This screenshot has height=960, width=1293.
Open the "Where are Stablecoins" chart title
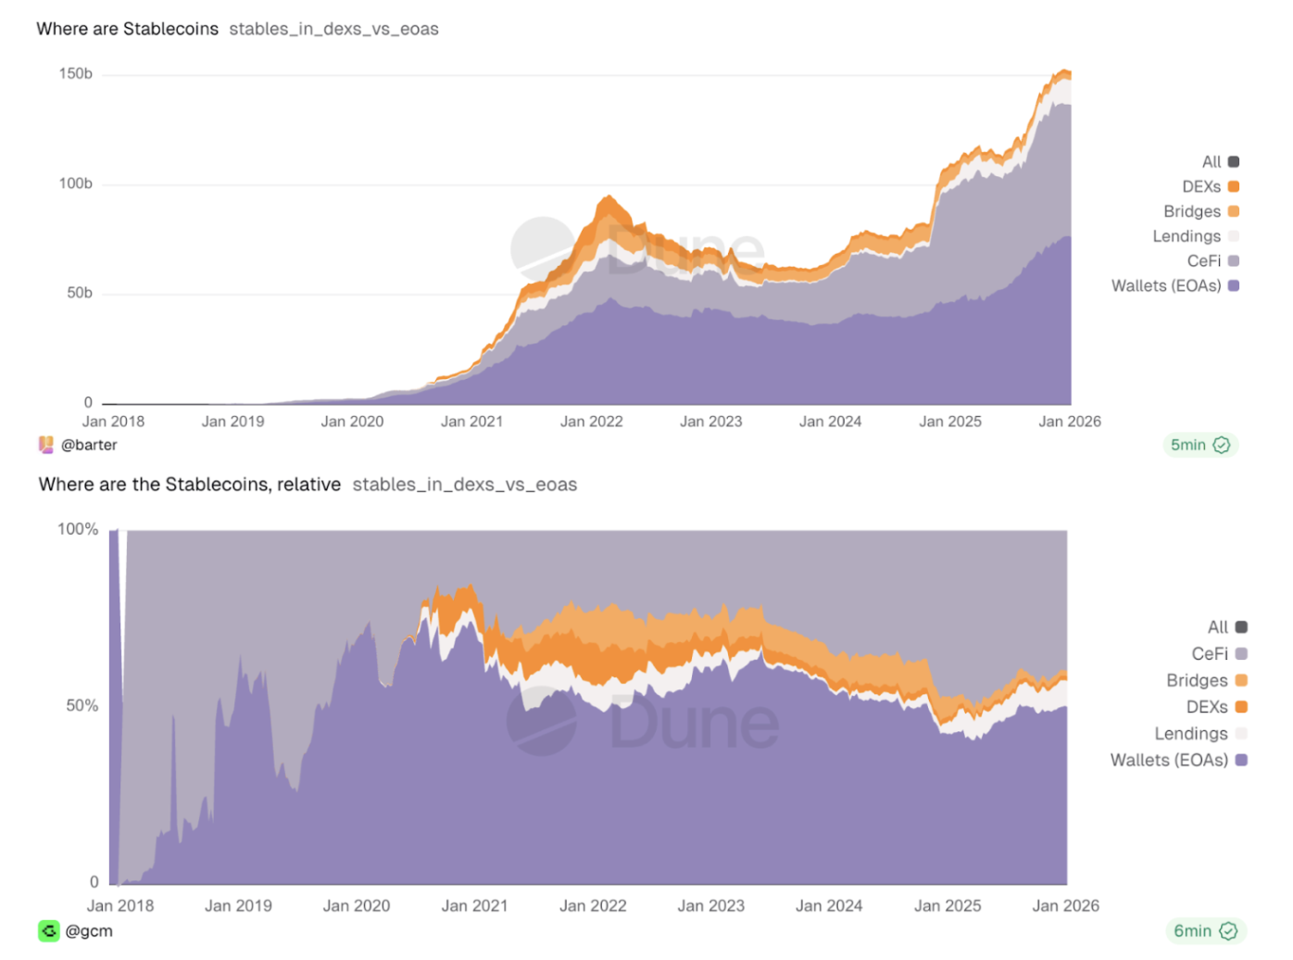[128, 29]
